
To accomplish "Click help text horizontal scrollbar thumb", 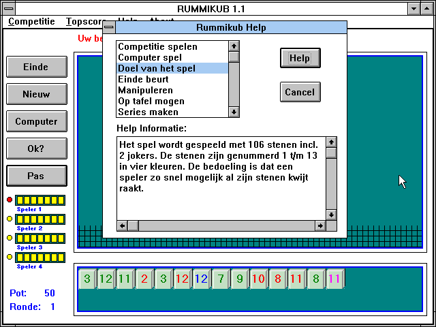I will tap(134, 225).
